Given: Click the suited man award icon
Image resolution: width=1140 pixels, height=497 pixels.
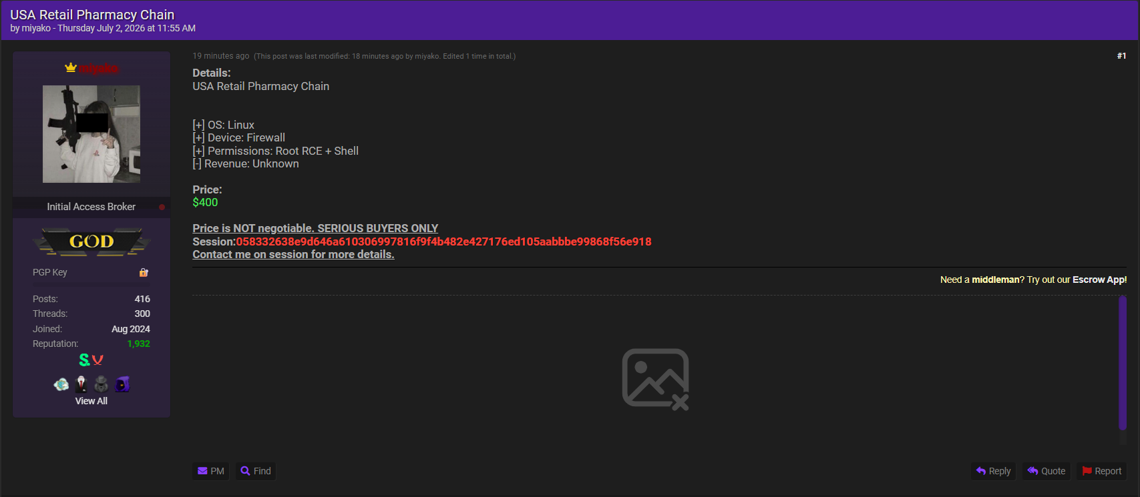Looking at the screenshot, I should (x=81, y=384).
